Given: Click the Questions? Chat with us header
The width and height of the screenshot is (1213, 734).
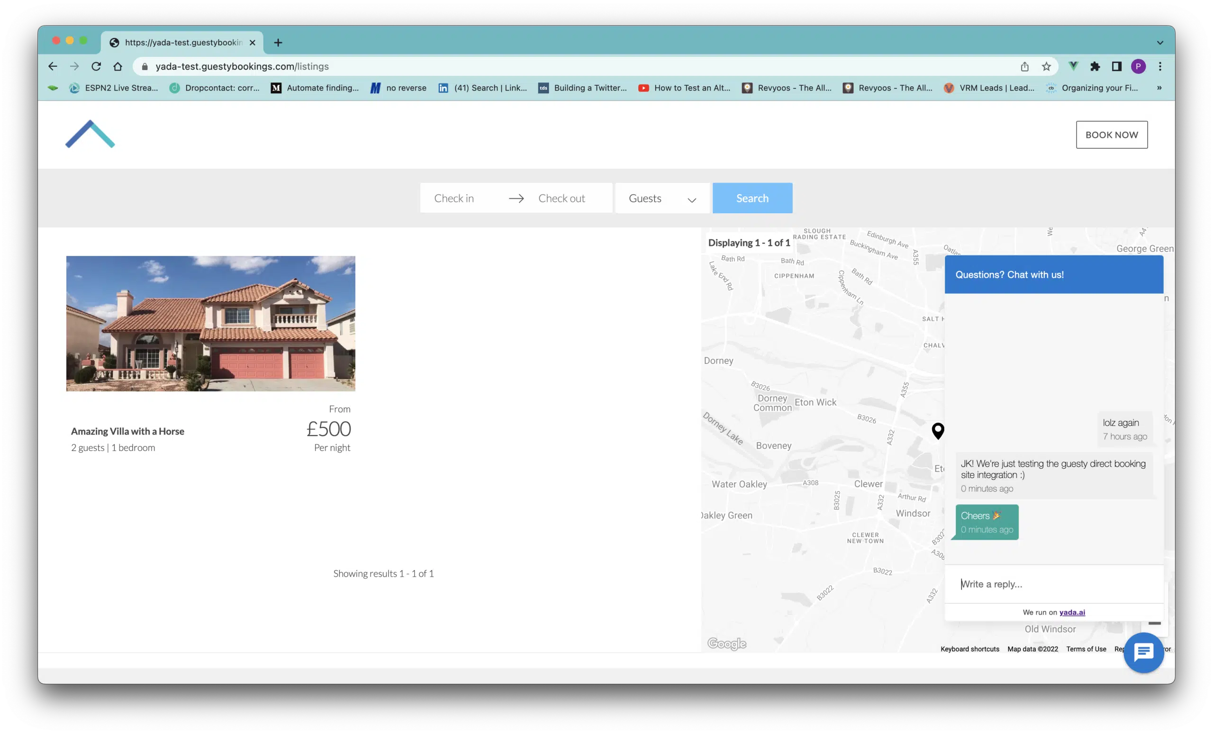Looking at the screenshot, I should point(1053,274).
